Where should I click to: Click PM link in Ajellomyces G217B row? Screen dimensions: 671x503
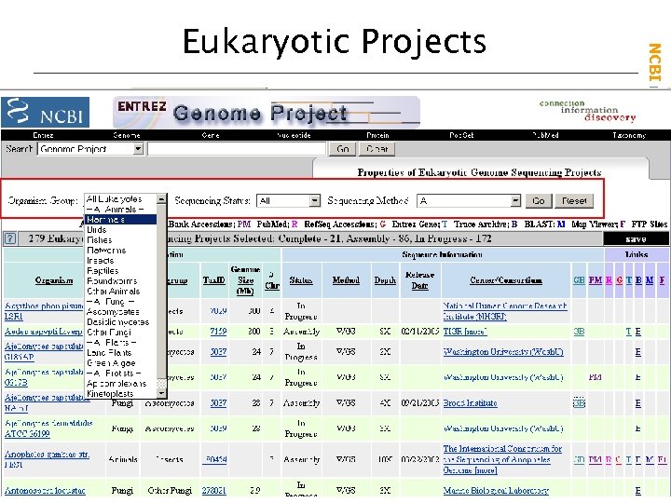(x=596, y=377)
